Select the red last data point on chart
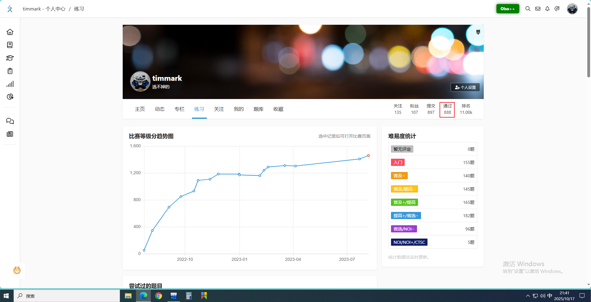Screen dimensions: 591x302 click(368, 155)
